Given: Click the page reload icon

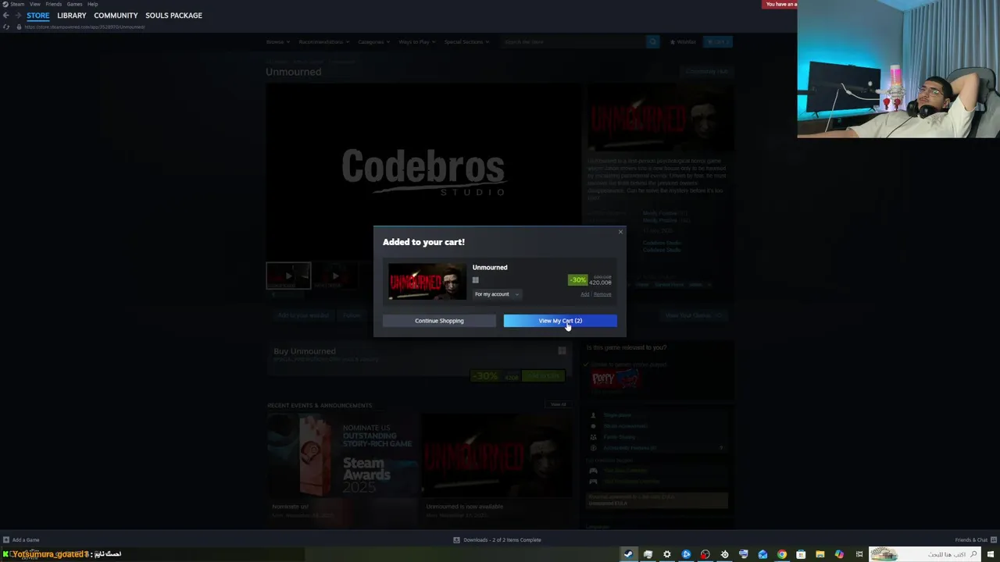Looking at the screenshot, I should coord(6,27).
